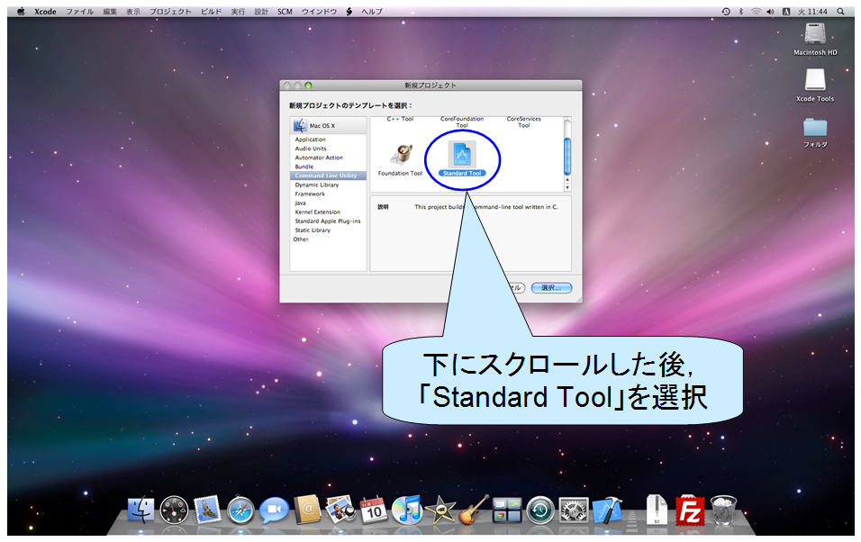Select the Standard Tool template icon
Image resolution: width=861 pixels, height=542 pixels.
(x=462, y=155)
